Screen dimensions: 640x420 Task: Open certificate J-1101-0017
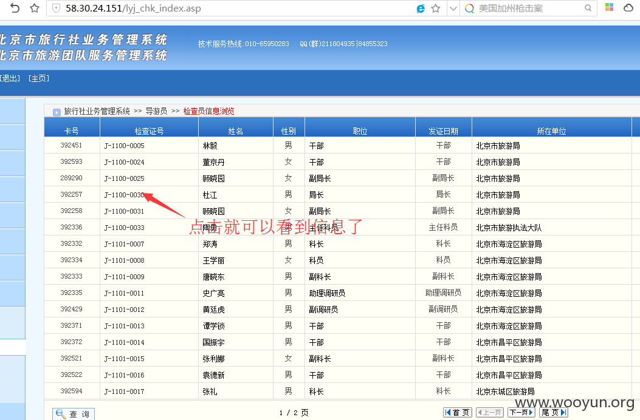pos(125,391)
